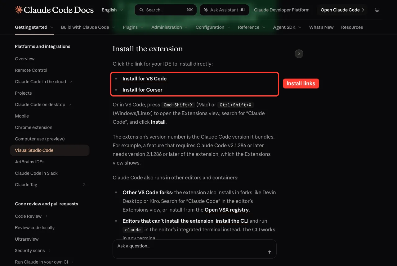Screen dimensions: 397x266
Task: Expand the Claude Code in the cloud chevron
Action: point(71,82)
